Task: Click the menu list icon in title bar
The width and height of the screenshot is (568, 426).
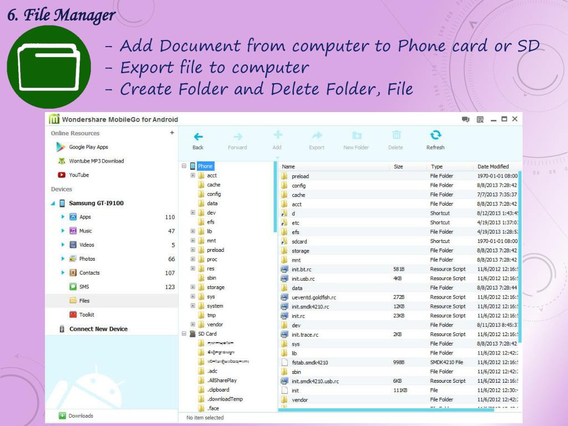Action: [x=480, y=119]
